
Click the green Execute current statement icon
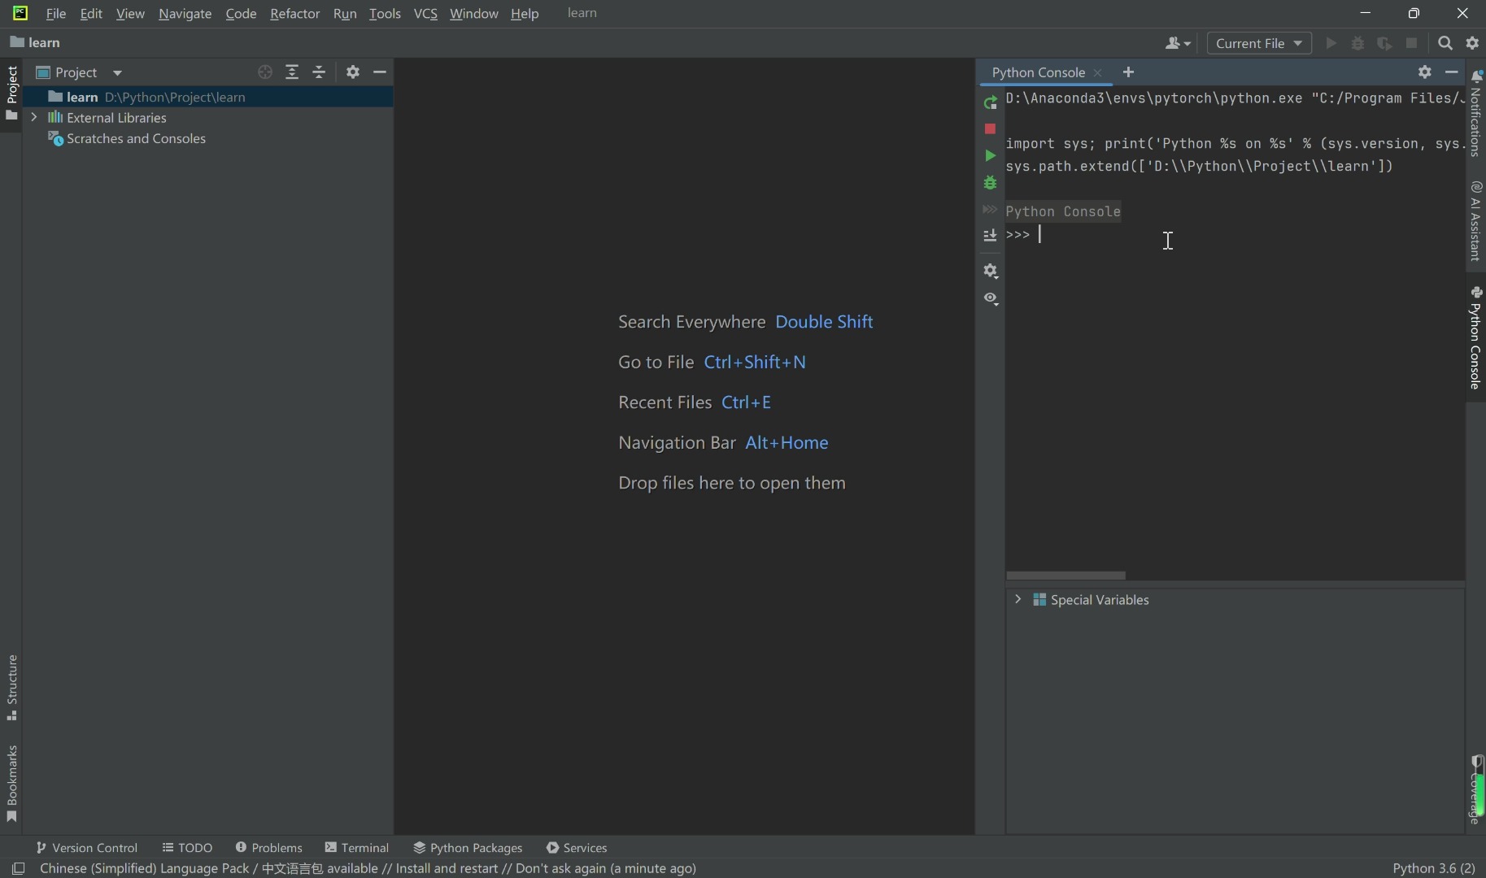coord(990,155)
